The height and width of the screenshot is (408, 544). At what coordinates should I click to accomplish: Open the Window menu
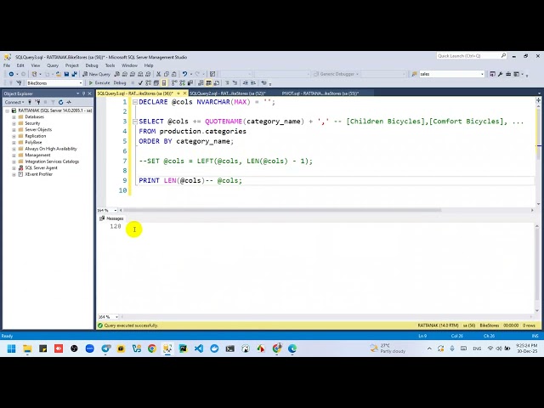[x=129, y=65]
